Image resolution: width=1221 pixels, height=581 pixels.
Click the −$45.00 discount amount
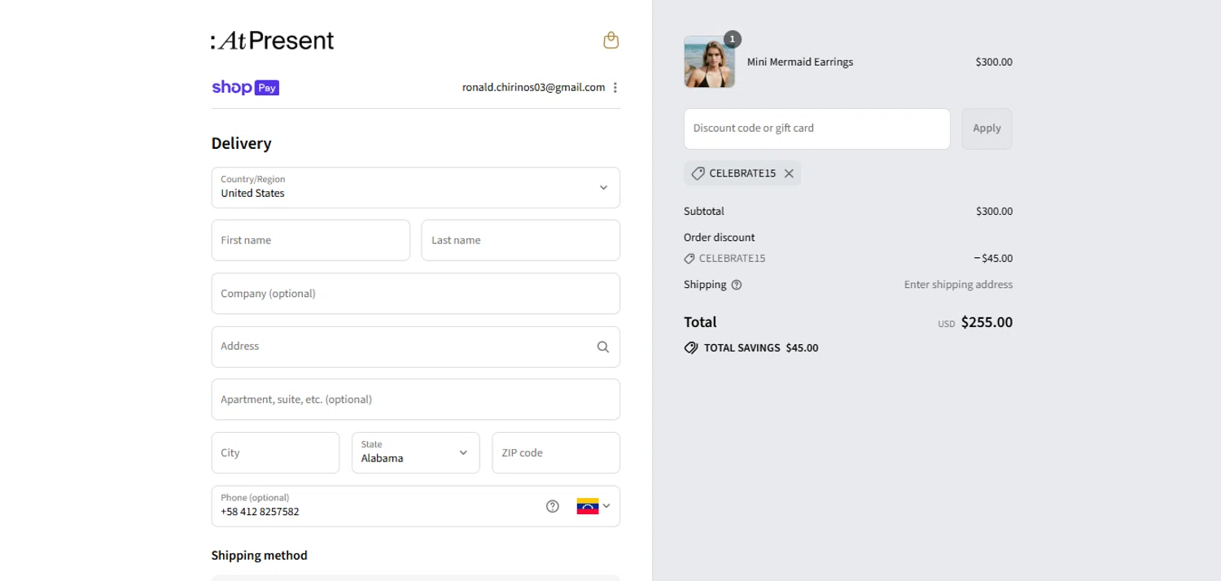coord(993,259)
